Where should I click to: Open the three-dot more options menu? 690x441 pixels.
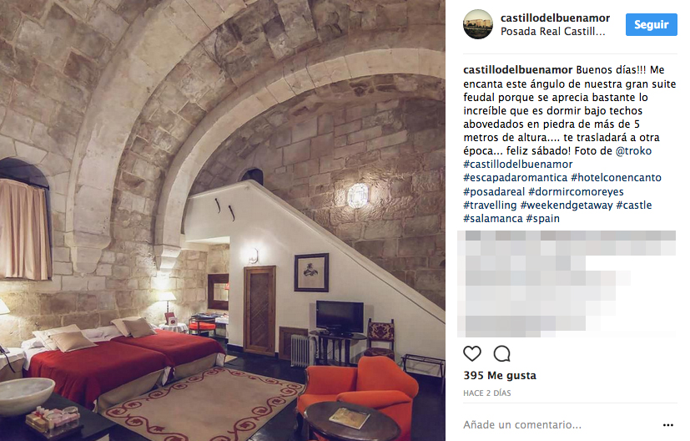[x=668, y=425]
